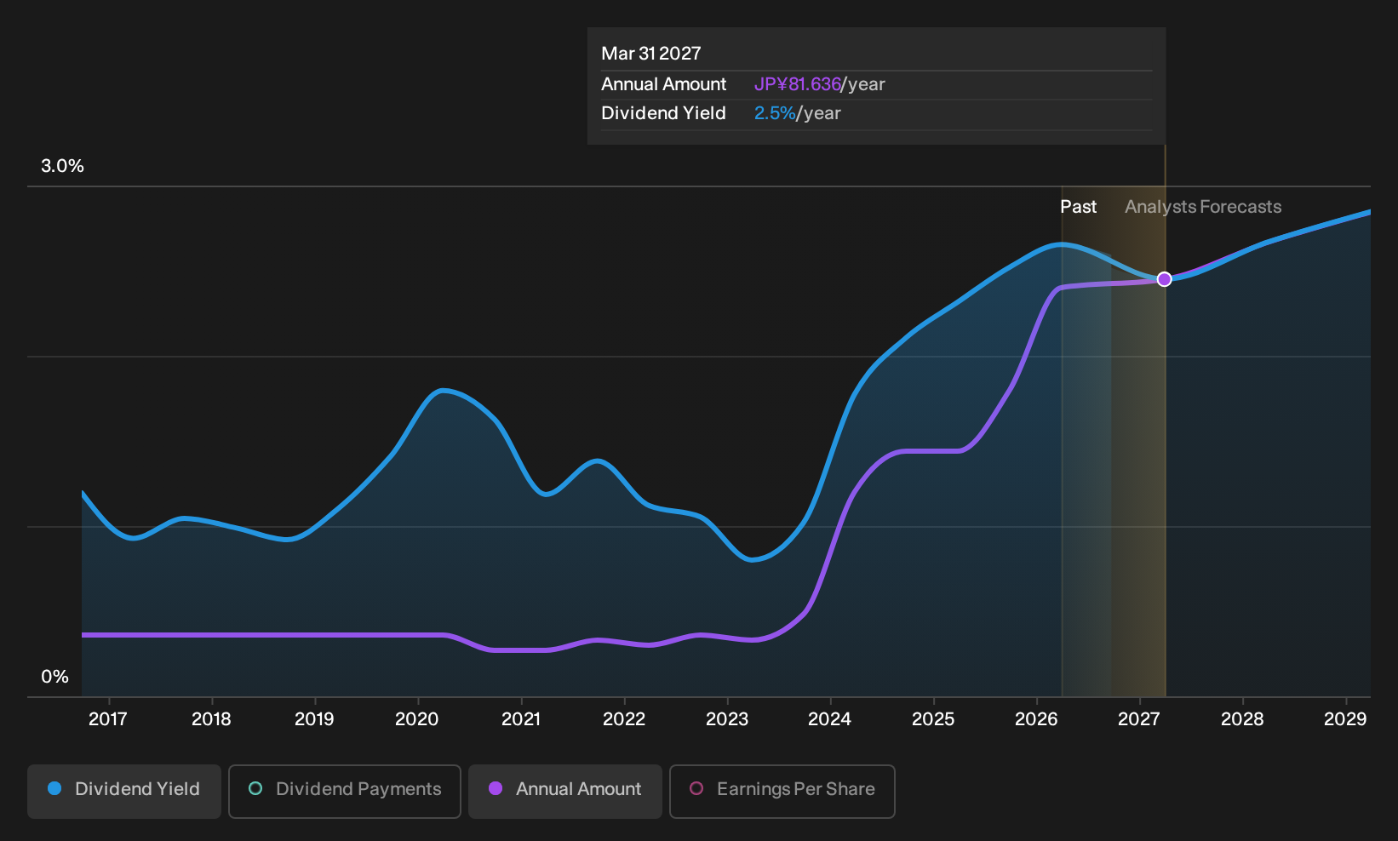Click the purple Annual Amount legend dot
1398x841 pixels.
[496, 788]
